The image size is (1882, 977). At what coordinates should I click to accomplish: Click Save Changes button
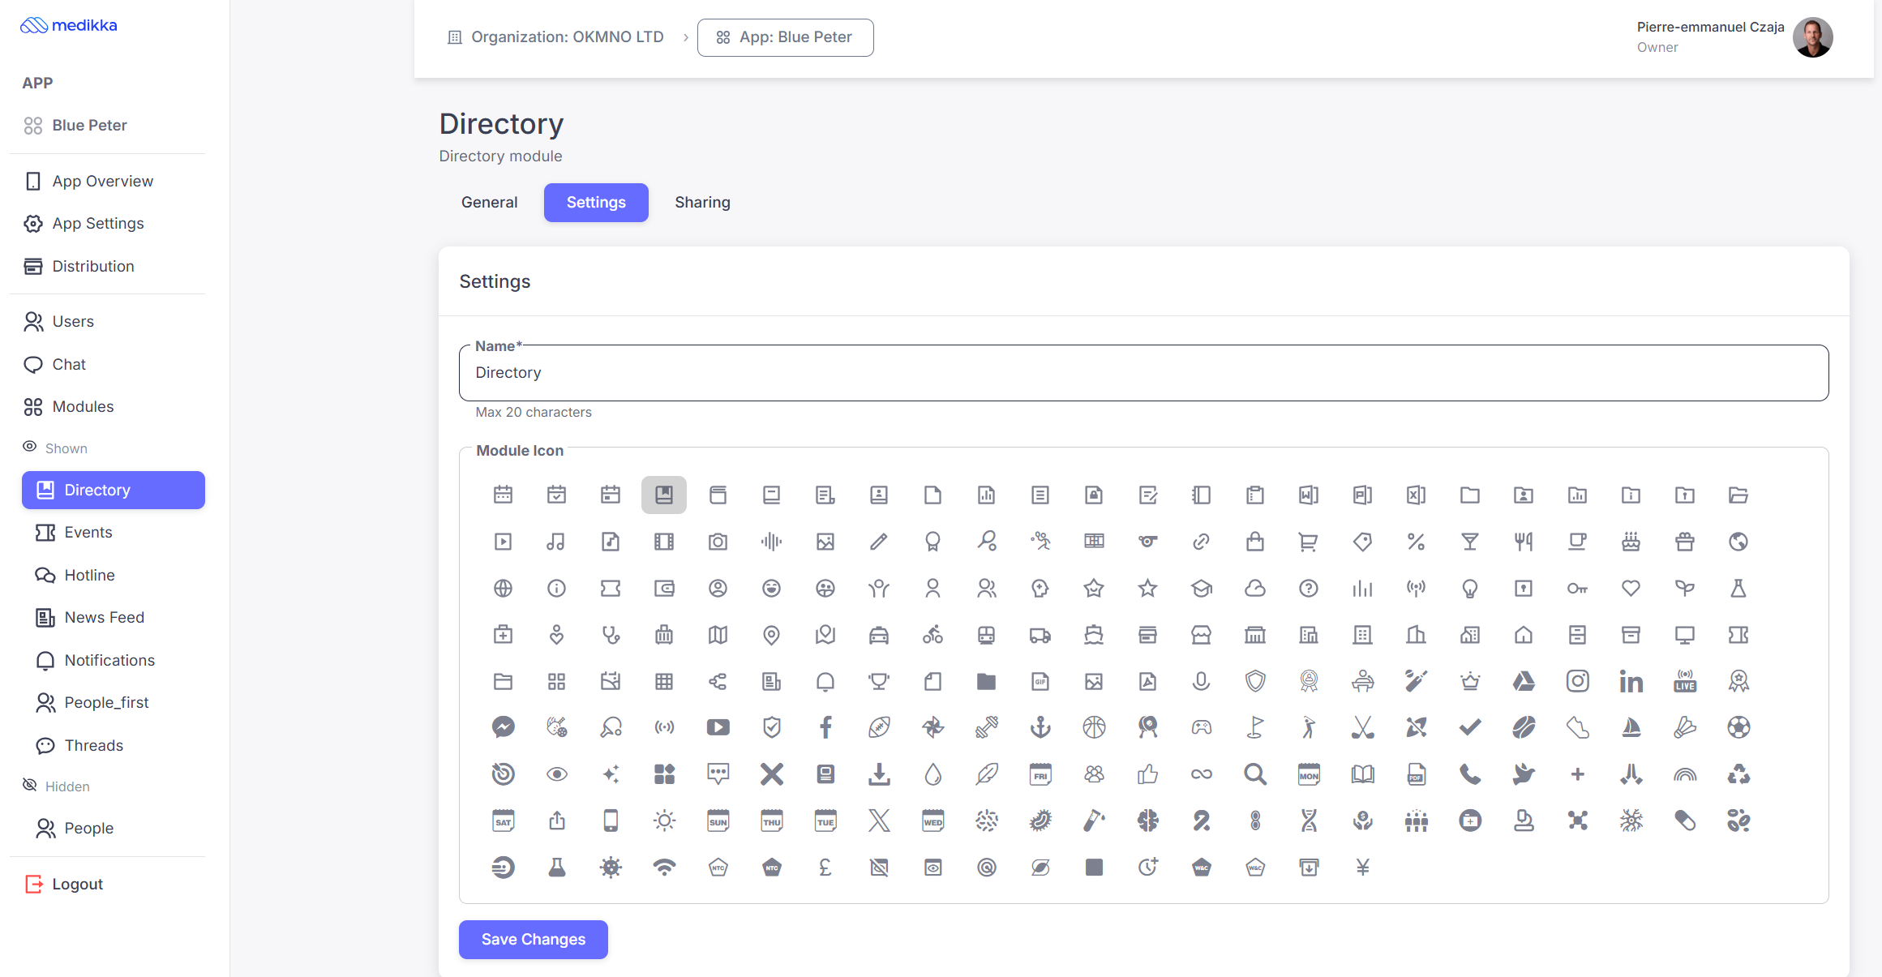tap(533, 939)
